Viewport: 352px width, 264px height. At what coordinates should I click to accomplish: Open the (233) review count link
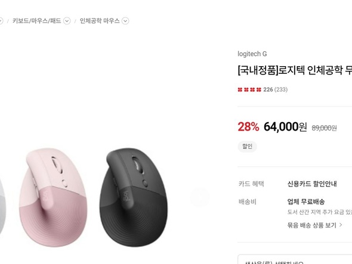coord(281,90)
